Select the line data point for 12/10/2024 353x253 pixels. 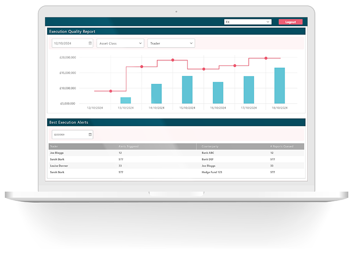[x=111, y=91]
